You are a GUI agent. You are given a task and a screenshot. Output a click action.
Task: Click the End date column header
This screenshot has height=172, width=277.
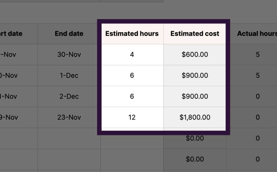(x=69, y=34)
